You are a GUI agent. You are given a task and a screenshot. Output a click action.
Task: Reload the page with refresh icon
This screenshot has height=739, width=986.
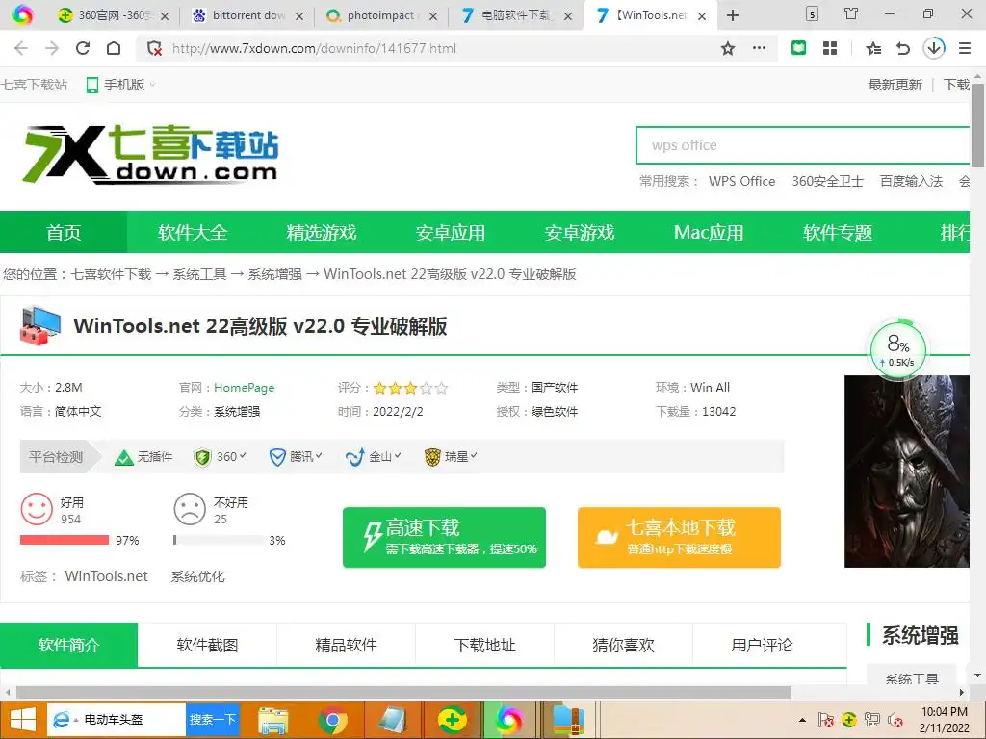coord(83,48)
